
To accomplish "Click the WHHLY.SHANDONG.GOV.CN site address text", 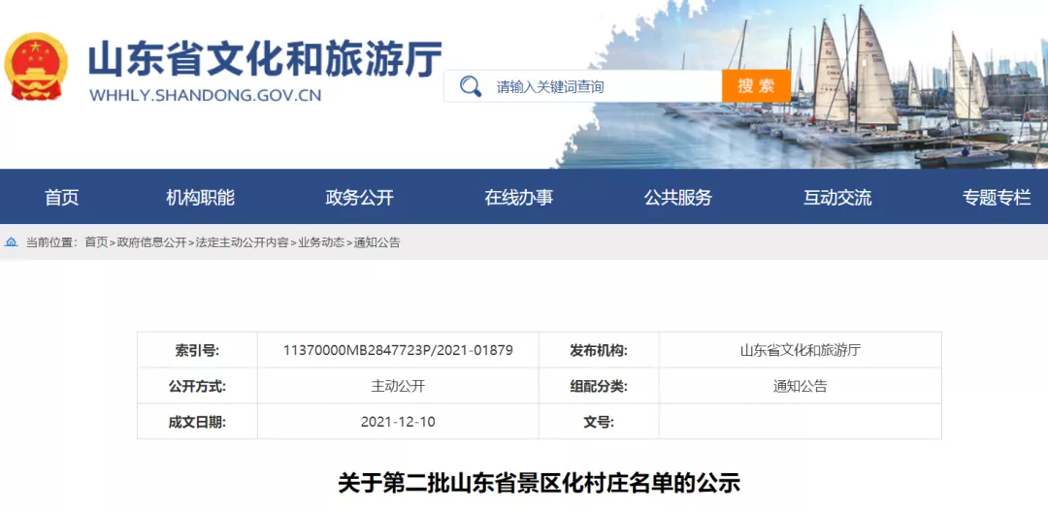I will pos(205,95).
